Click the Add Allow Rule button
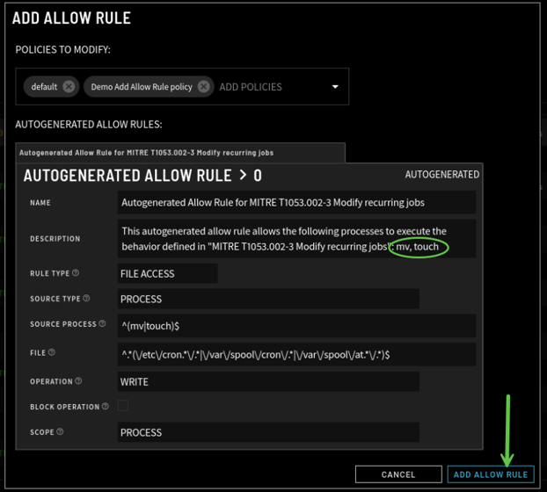 (x=491, y=474)
